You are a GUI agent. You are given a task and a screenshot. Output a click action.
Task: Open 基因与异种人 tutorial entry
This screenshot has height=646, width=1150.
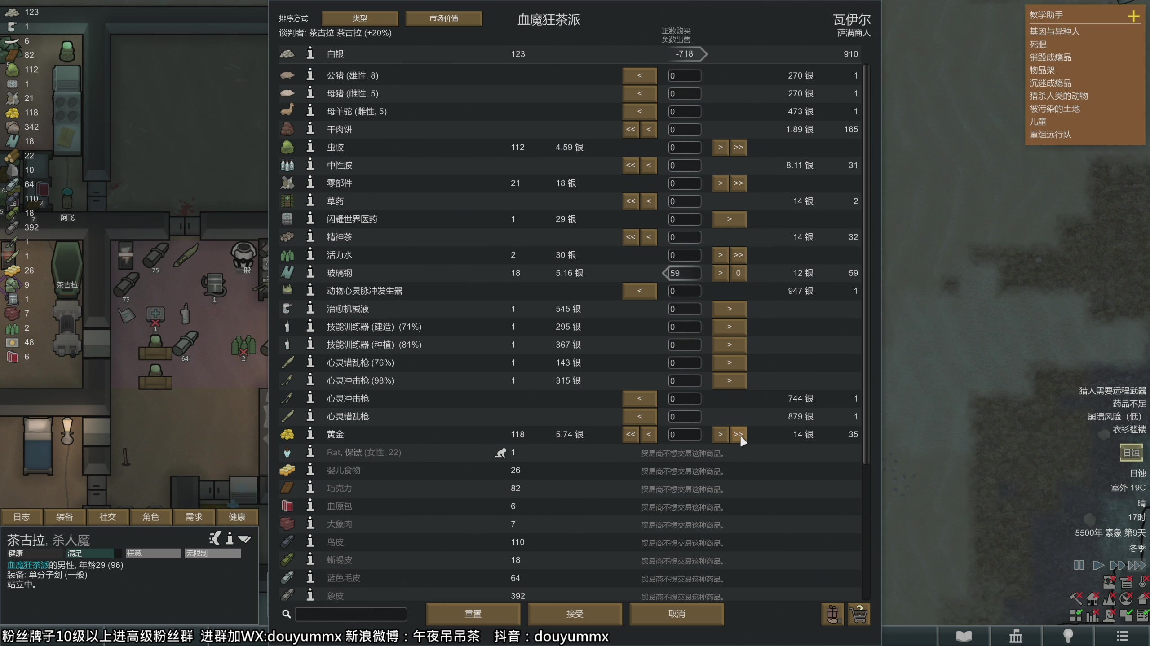[1054, 31]
